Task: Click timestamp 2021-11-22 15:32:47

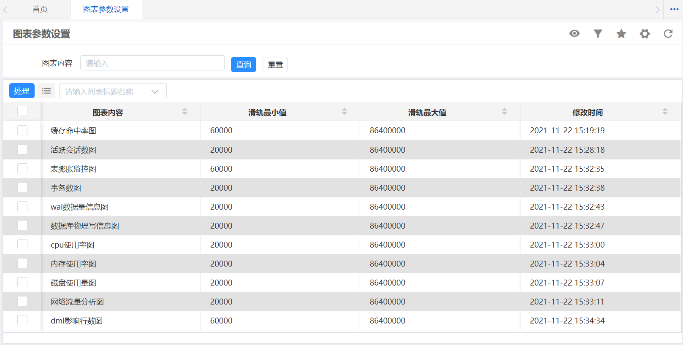Action: pyautogui.click(x=567, y=226)
